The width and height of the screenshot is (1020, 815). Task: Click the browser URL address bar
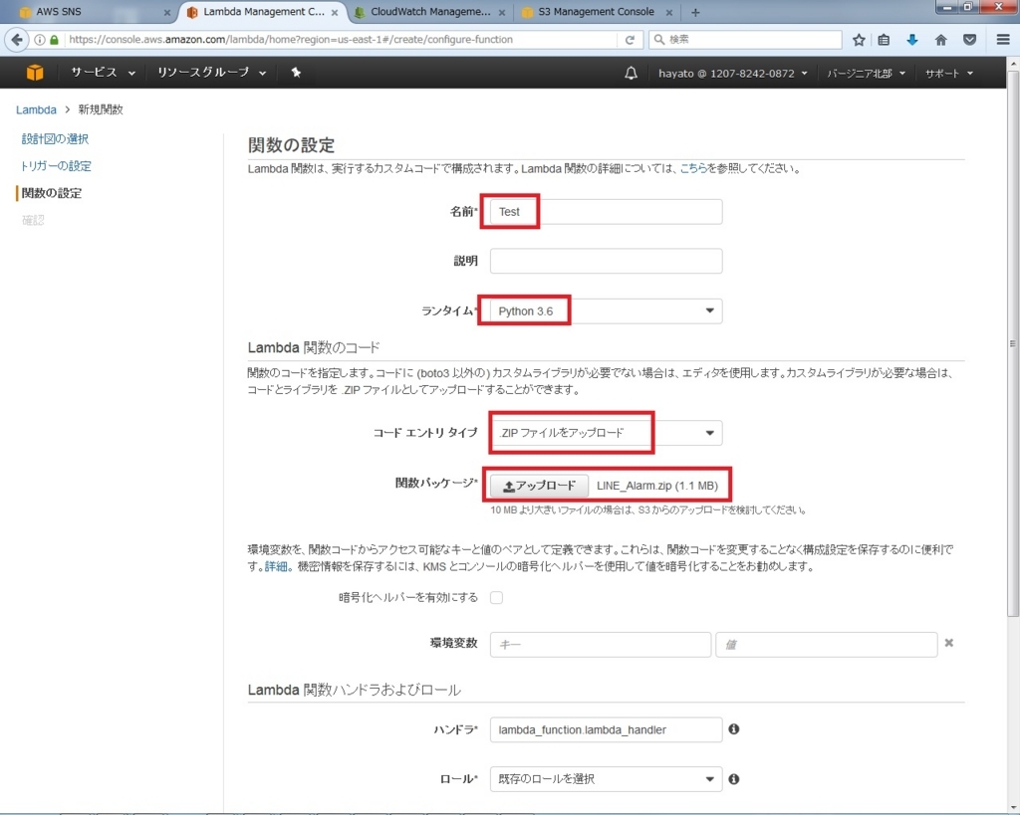click(342, 40)
